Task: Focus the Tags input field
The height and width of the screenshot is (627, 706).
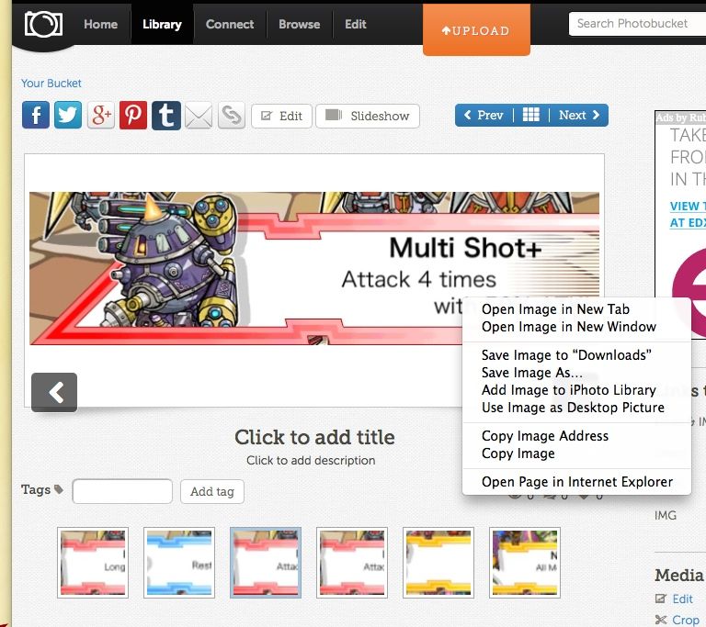Action: tap(122, 491)
